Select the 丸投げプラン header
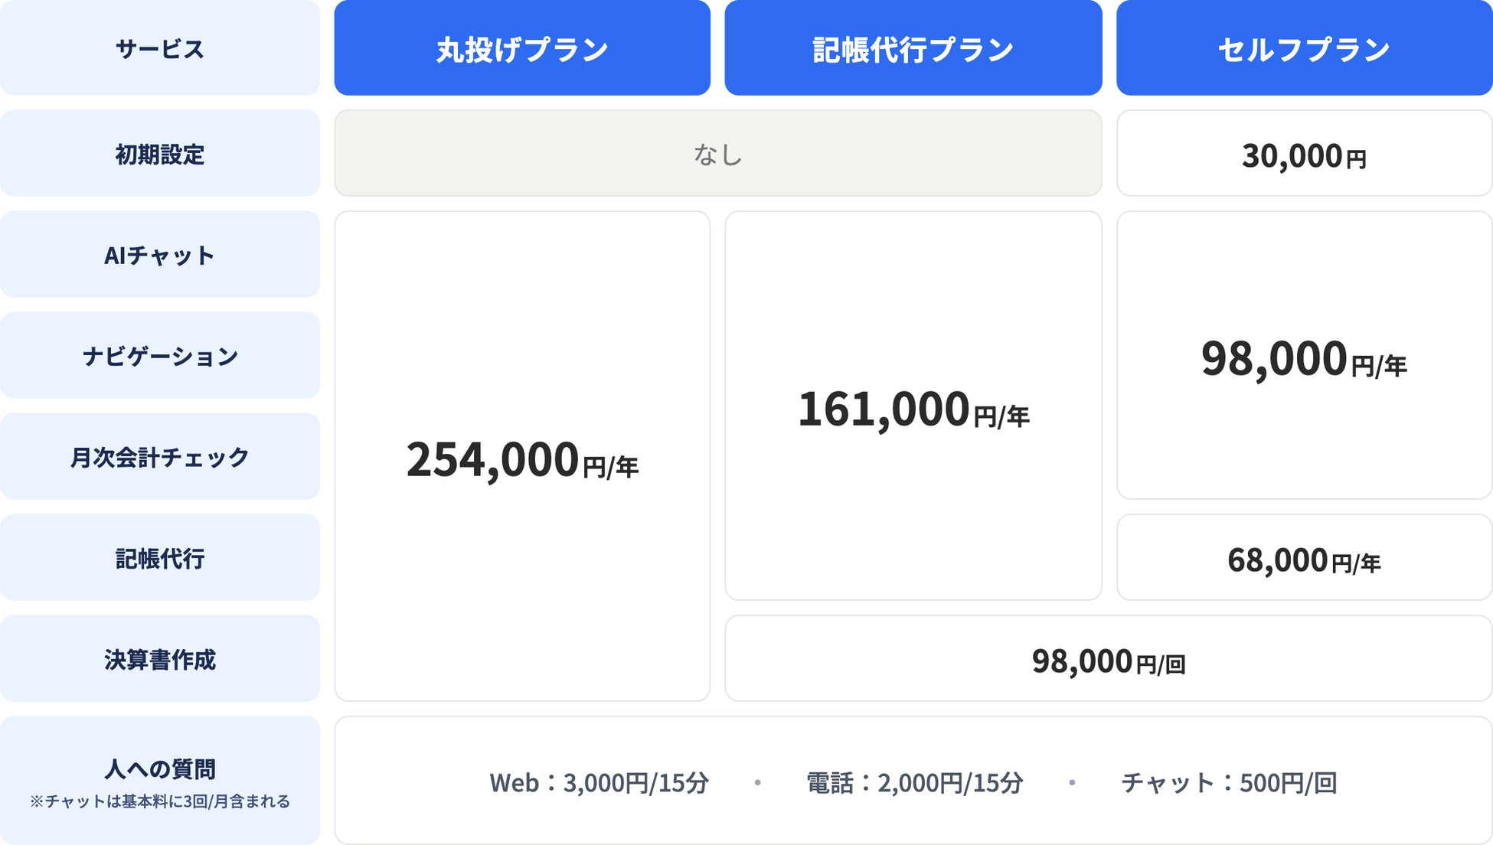Viewport: 1493px width, 845px height. [522, 48]
